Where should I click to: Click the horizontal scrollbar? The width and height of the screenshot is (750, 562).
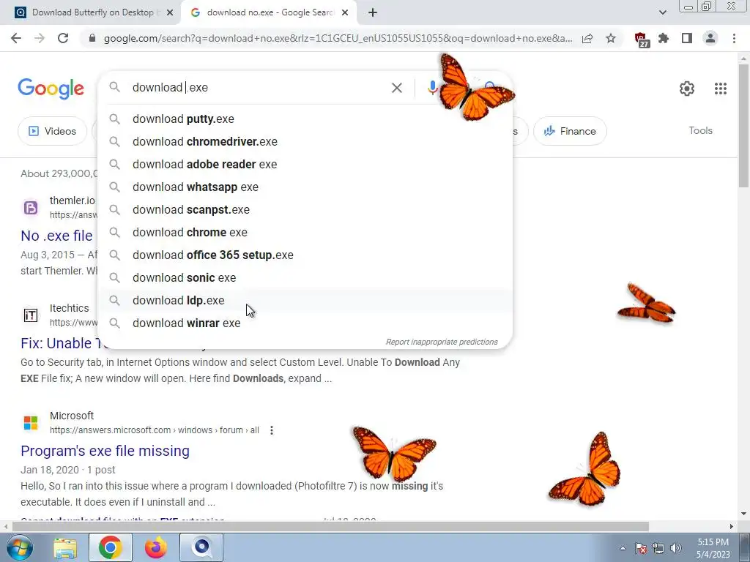pos(330,526)
